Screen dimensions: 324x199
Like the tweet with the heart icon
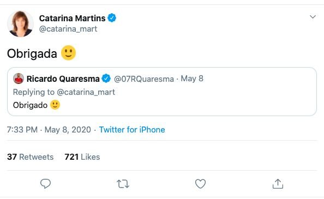click(200, 184)
